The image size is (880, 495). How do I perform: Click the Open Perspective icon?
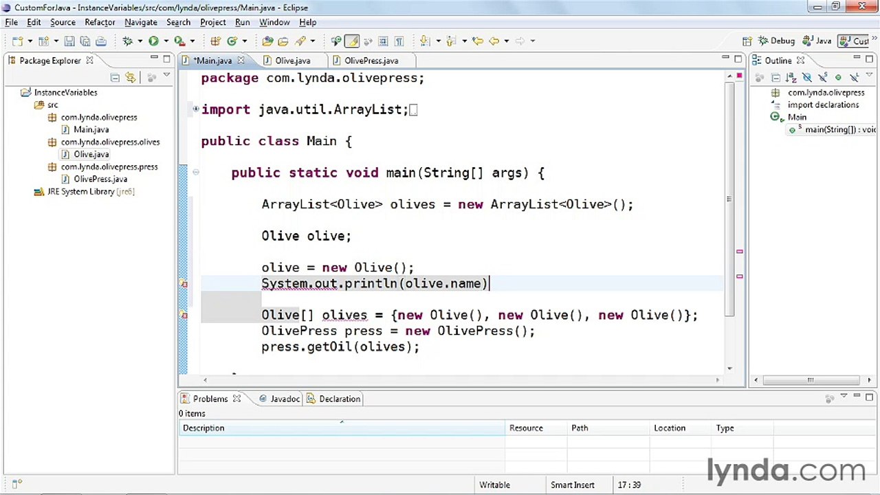[747, 41]
